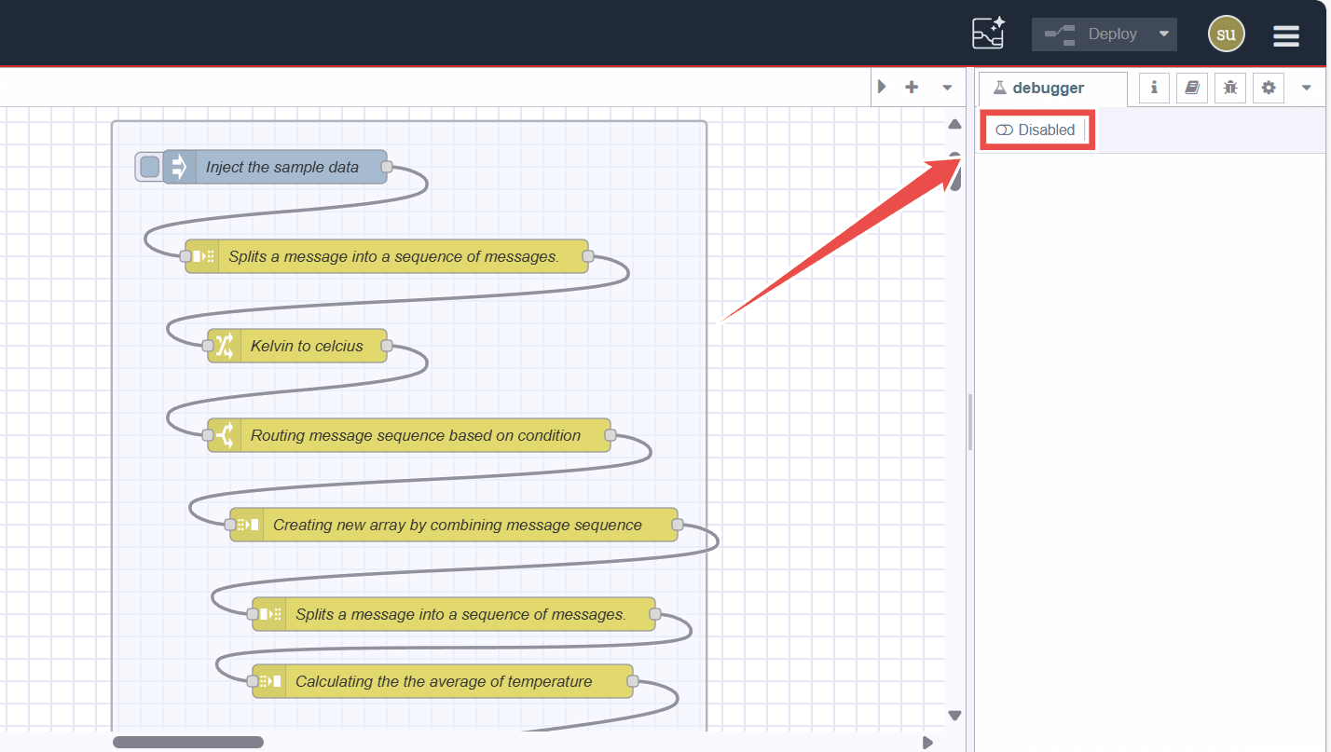The width and height of the screenshot is (1331, 752).
Task: Switch to the debugger tab
Action: point(1051,88)
